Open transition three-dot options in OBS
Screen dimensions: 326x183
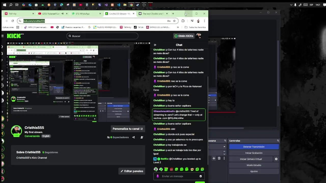pyautogui.click(x=224, y=158)
